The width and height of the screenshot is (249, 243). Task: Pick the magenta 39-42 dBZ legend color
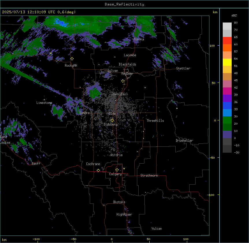(227, 91)
